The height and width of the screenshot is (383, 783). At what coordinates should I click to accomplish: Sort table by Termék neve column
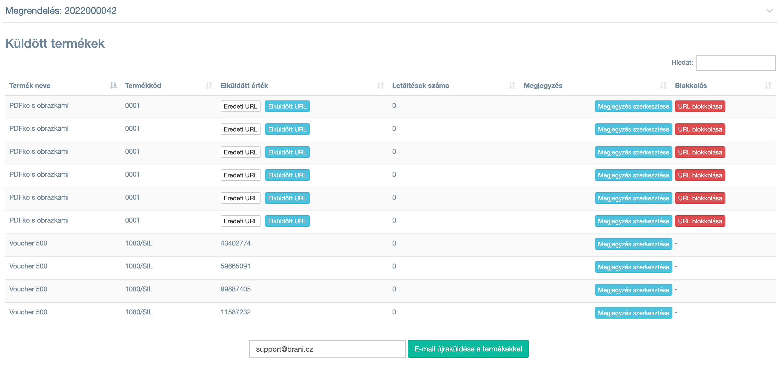point(113,85)
